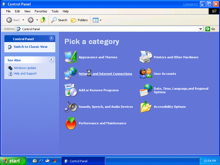Viewport: 220px width, 165px height.
Task: Open the Windows Update link
Action: 25,68
